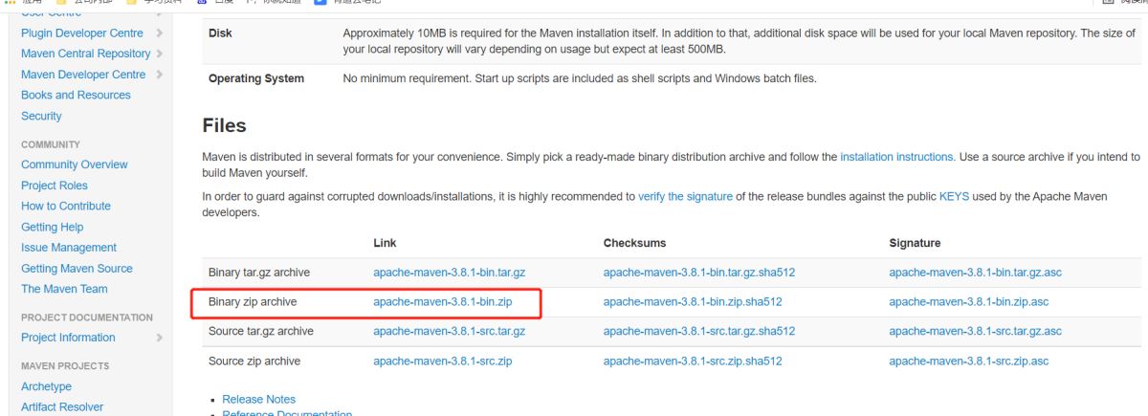Open the bin.zip.sha512 checksum link

click(693, 301)
